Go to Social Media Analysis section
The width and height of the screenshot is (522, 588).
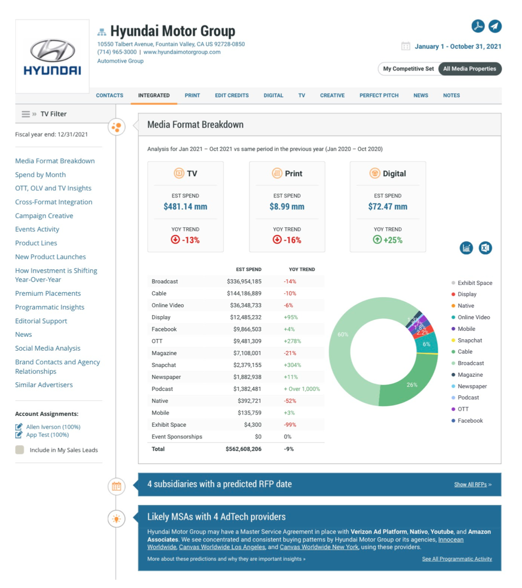point(48,348)
